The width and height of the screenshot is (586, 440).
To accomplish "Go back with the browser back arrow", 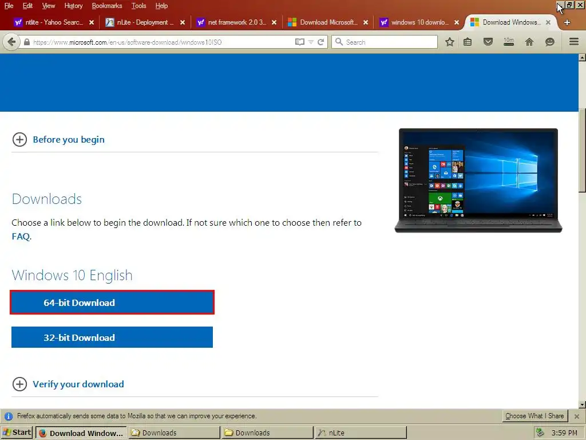I will pos(11,42).
